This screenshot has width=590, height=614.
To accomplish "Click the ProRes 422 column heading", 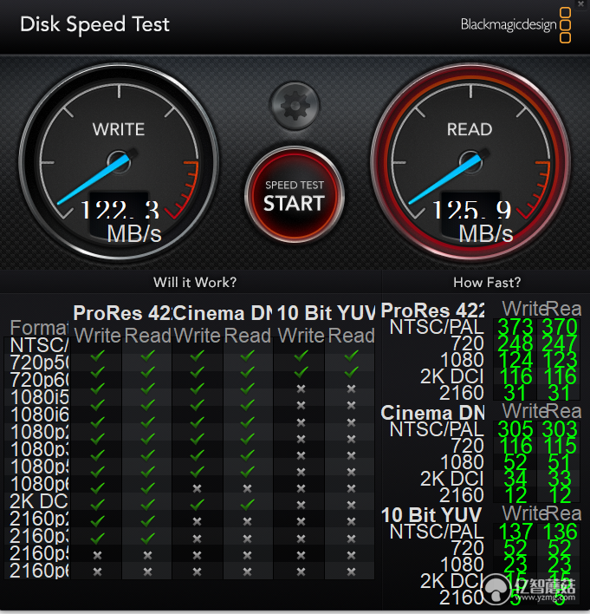I will (x=122, y=313).
